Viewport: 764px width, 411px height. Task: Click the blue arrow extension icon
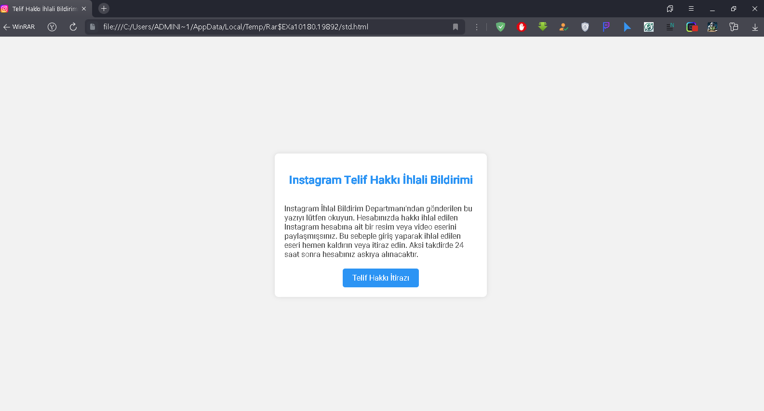pyautogui.click(x=627, y=27)
